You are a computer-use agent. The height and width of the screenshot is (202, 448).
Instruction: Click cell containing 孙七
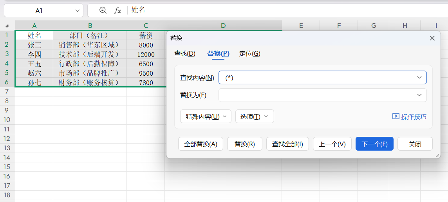(34, 83)
